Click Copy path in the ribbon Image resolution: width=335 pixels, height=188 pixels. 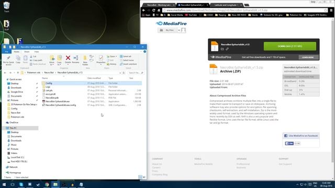tap(36, 61)
